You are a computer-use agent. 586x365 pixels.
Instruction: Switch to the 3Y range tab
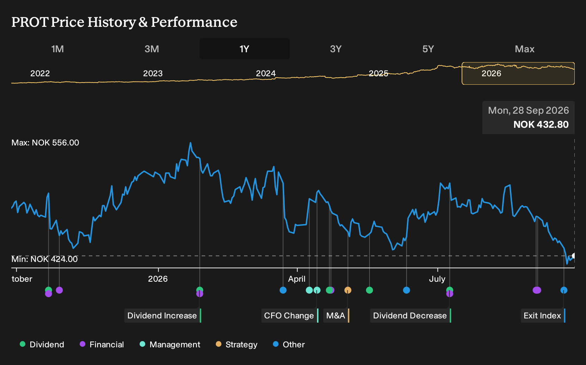click(x=336, y=49)
